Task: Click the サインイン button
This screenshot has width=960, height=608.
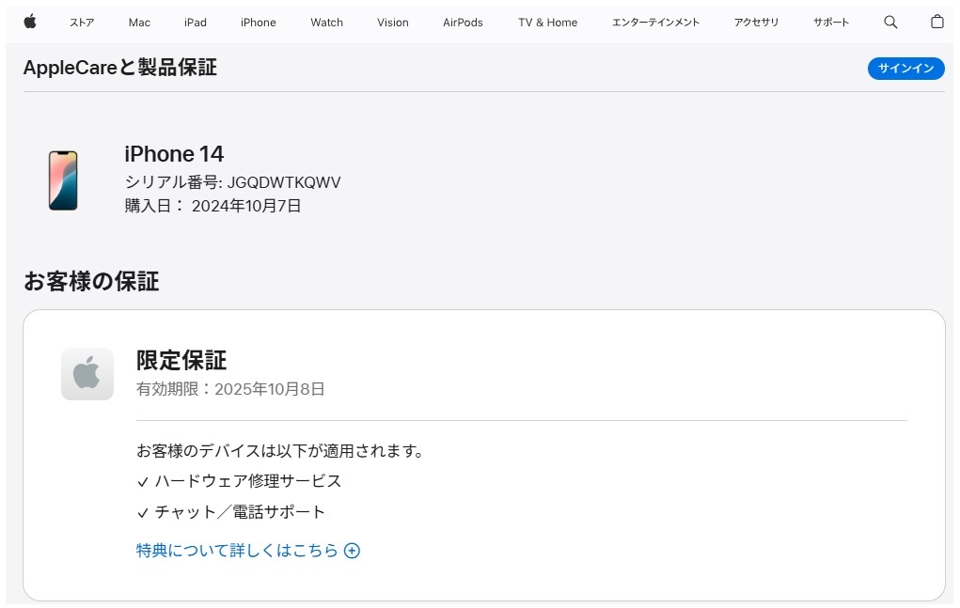Action: point(905,69)
